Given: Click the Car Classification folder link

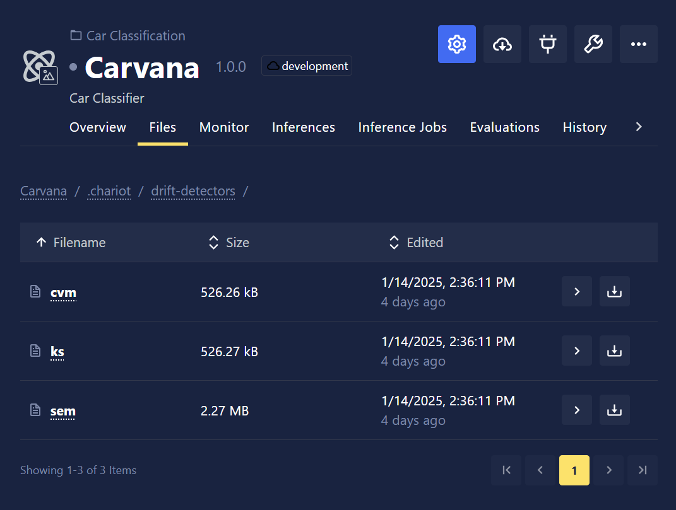Looking at the screenshot, I should pos(127,36).
